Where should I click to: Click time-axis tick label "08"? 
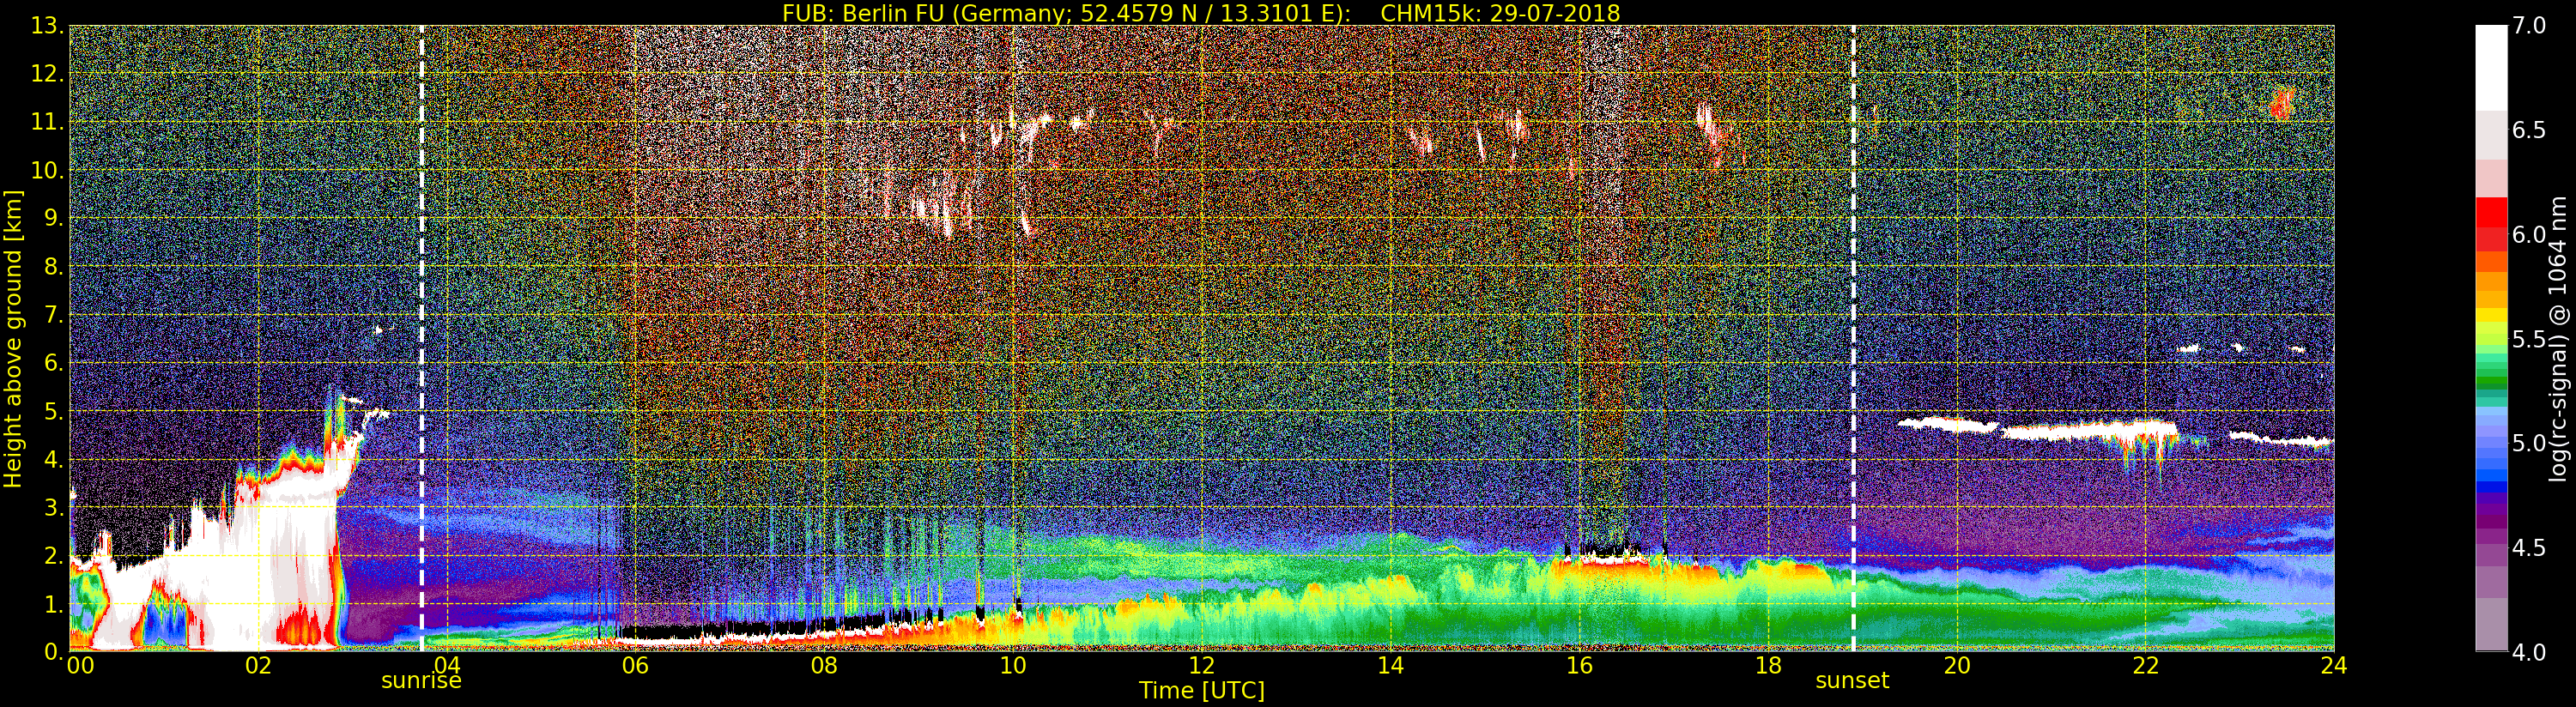824,665
